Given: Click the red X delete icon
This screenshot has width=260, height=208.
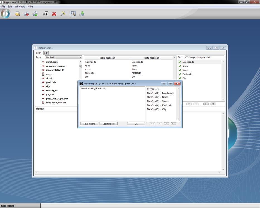Looking at the screenshot, I should [54, 14].
